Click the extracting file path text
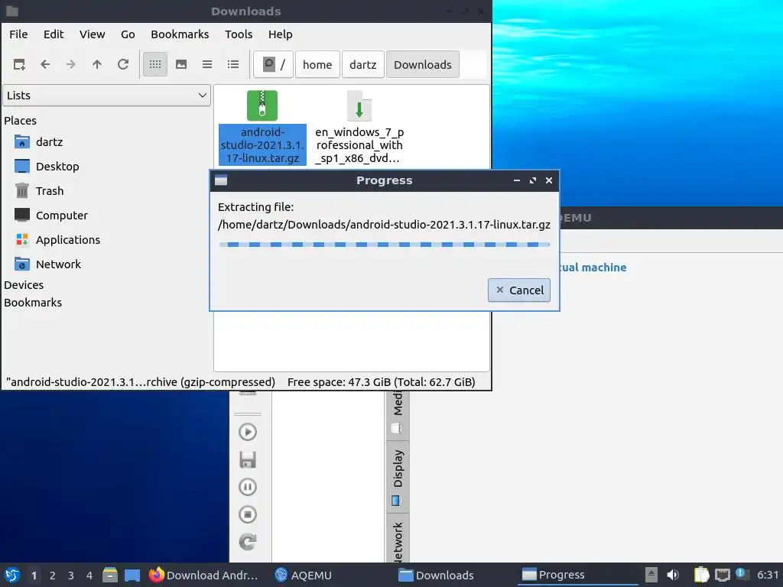This screenshot has width=783, height=587. [384, 225]
